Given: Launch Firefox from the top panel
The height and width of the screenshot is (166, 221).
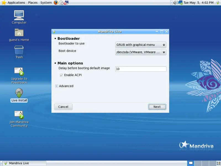Looking at the screenshot, I should point(56,2).
